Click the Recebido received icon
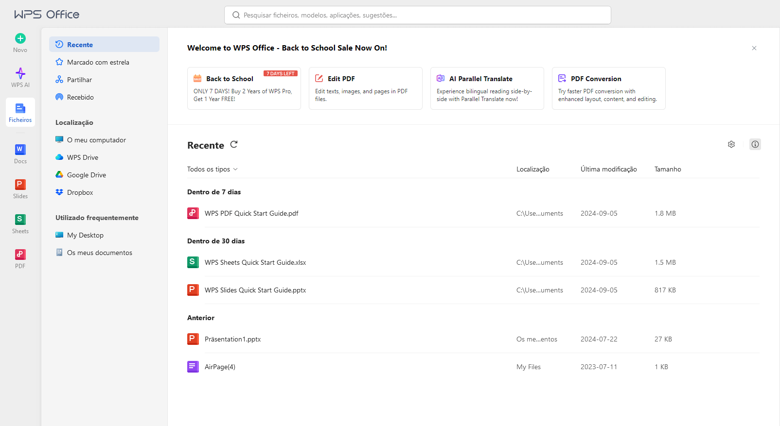 pyautogui.click(x=59, y=97)
